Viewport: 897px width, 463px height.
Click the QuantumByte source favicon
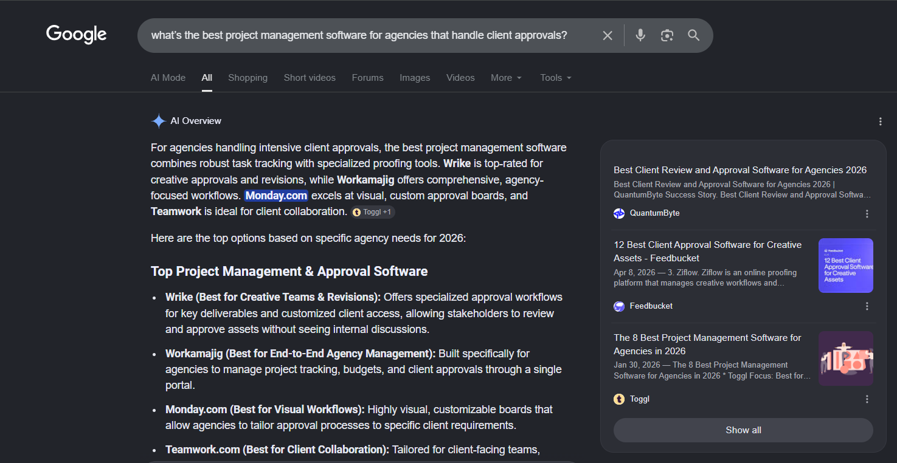[x=619, y=213]
